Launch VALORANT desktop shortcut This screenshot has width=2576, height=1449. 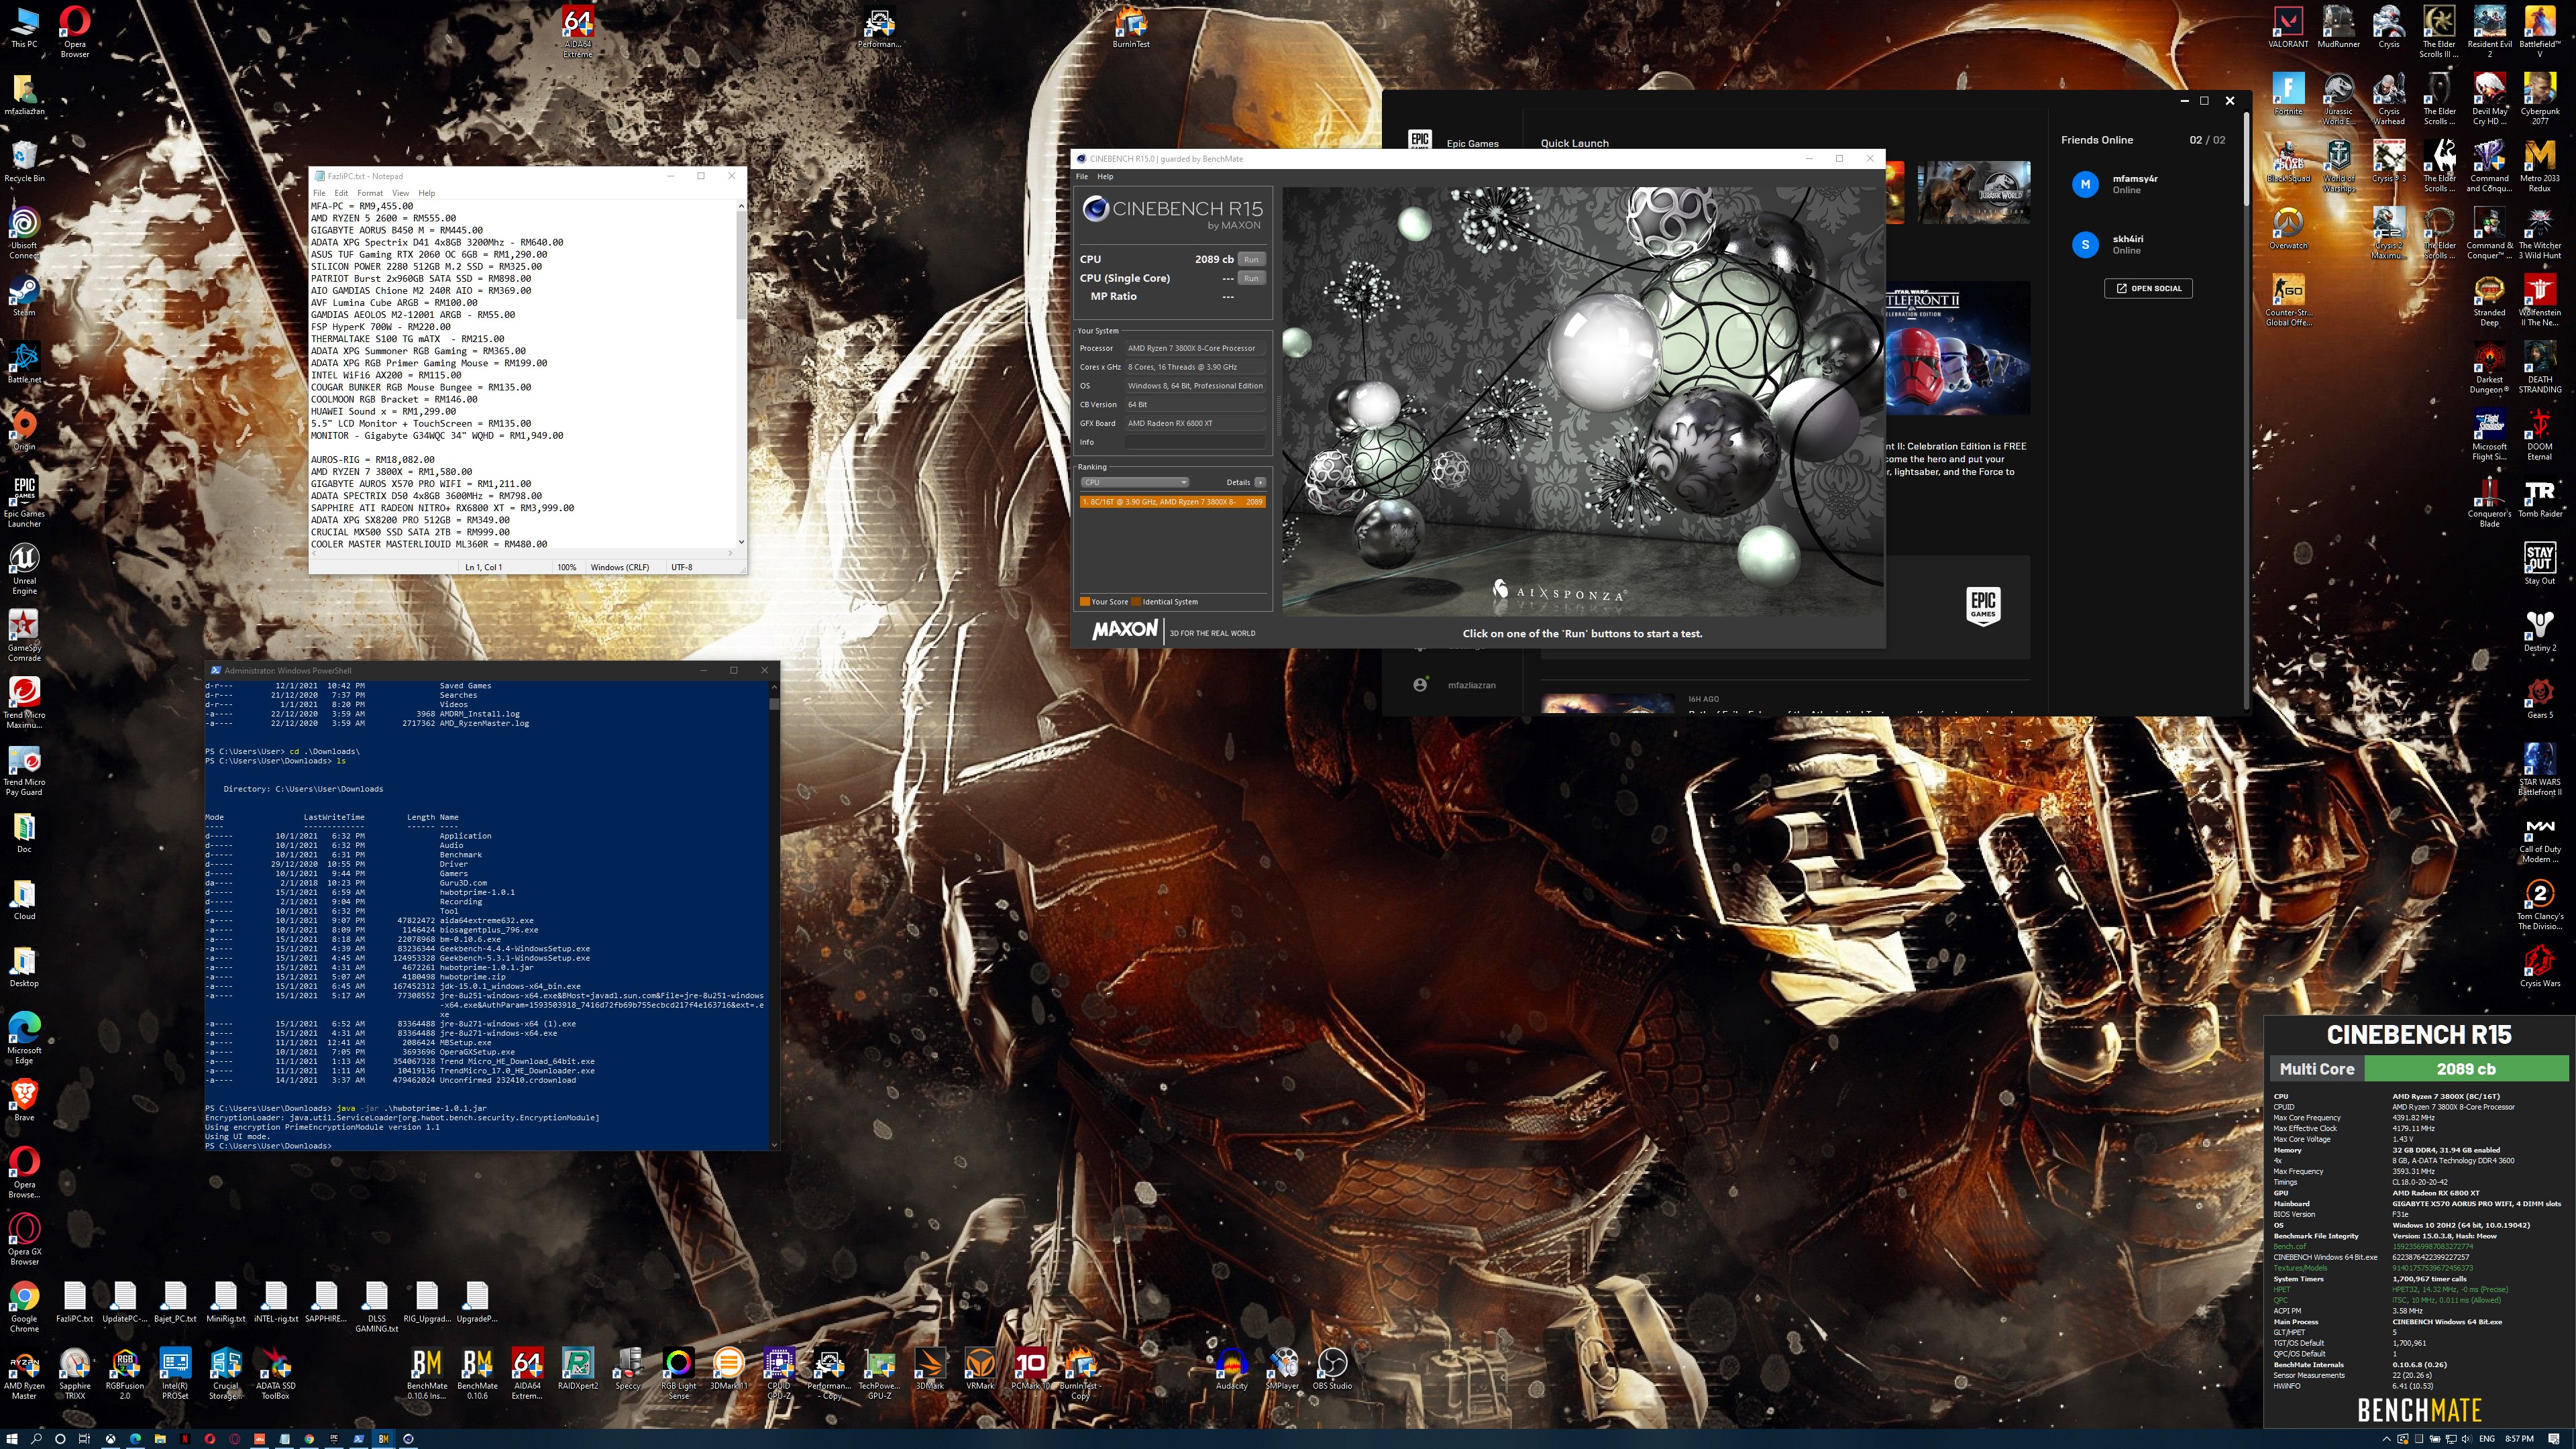coord(2288,28)
